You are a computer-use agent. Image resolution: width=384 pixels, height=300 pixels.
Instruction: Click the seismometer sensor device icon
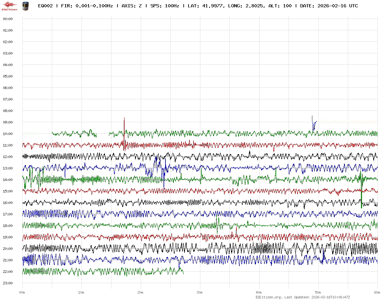click(x=25, y=6)
